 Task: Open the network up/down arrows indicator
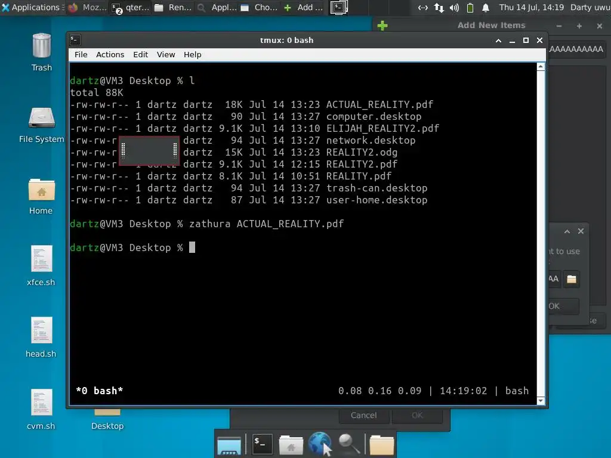(439, 7)
